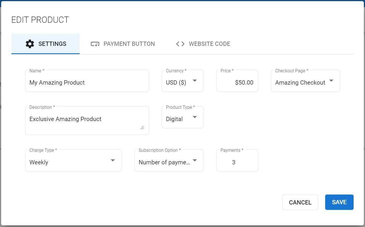
Task: Expand the Checkout Page dropdown
Action: tap(331, 81)
